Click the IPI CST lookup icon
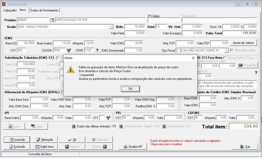This screenshot has width=262, height=158. tap(108, 118)
